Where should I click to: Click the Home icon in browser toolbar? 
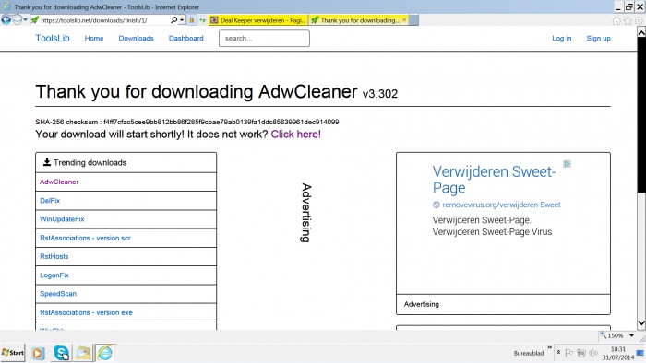(616, 20)
